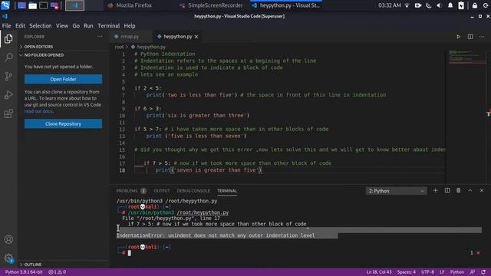Change UTF-8 encoding in status bar

427,272
